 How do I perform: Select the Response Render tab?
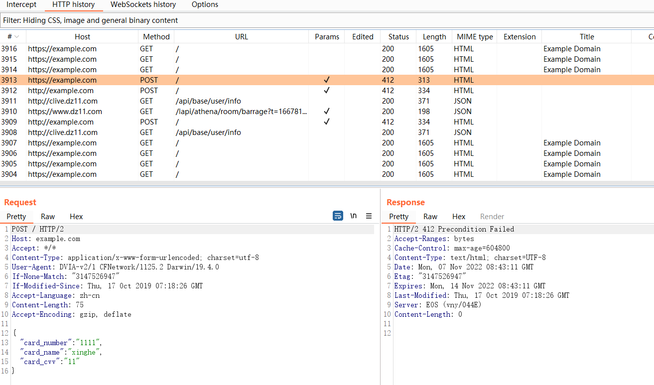pos(492,216)
